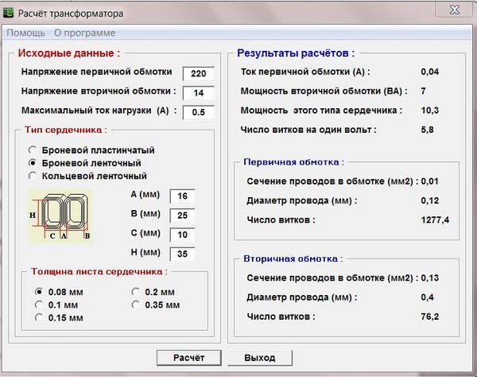
Task: Open the Помощь menu
Action: (26, 33)
